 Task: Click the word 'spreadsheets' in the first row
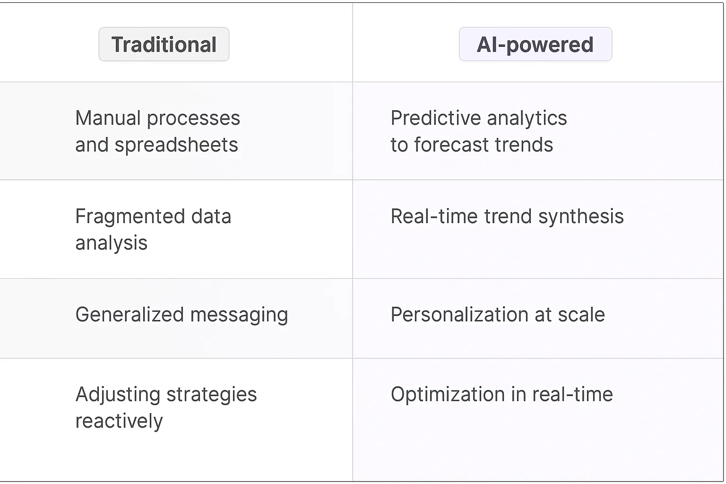click(176, 145)
